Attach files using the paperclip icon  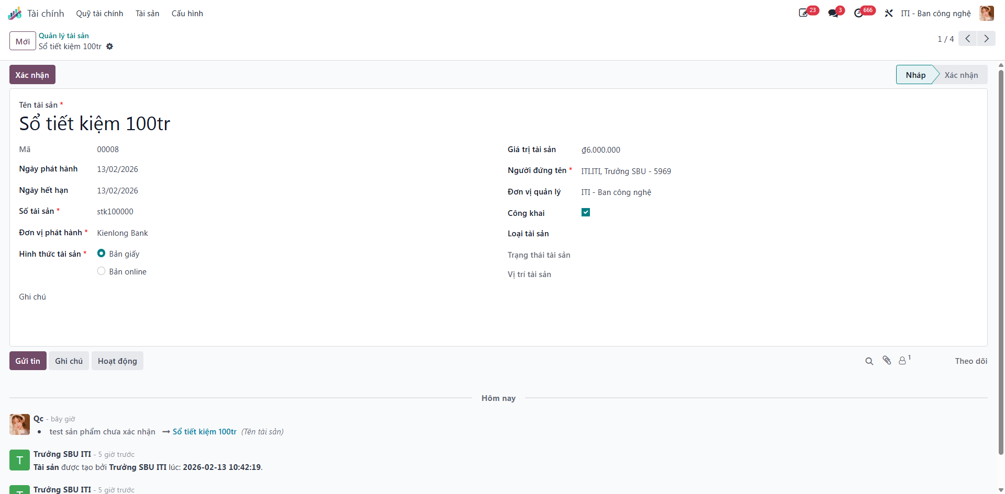tap(887, 360)
